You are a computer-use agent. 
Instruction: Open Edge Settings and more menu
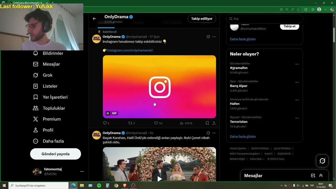tap(325, 9)
